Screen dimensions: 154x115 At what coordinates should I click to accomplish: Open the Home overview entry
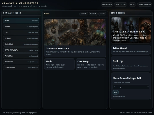(x=21, y=21)
